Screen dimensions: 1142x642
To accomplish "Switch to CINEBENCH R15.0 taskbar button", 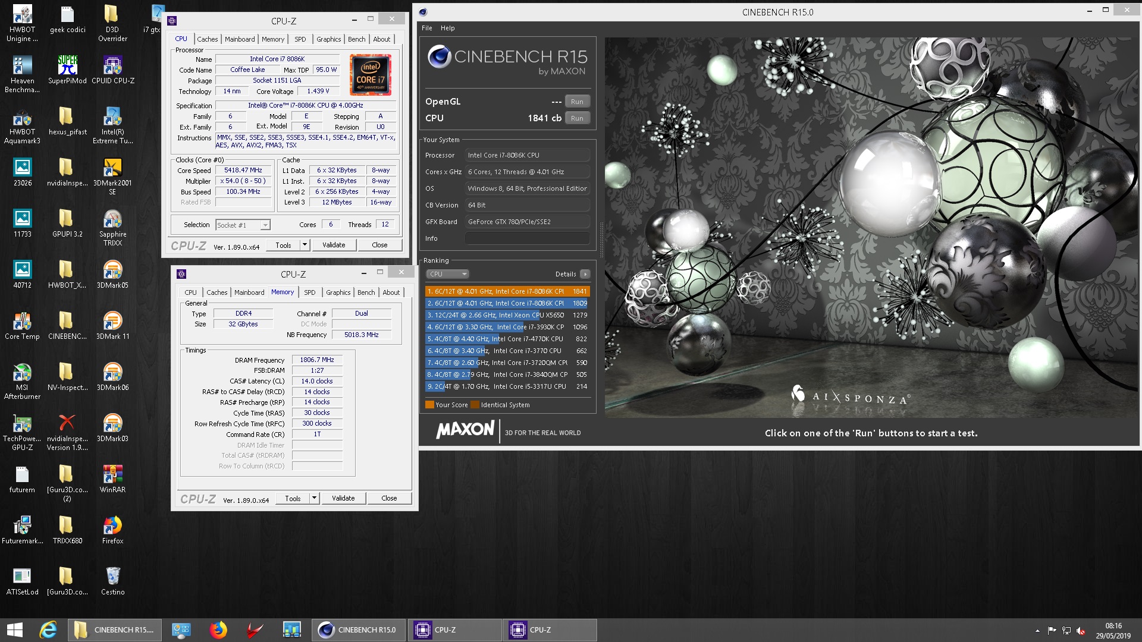I will pos(359,630).
